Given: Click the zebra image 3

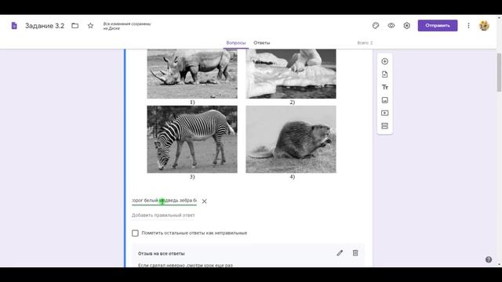Looking at the screenshot, I should point(192,139).
